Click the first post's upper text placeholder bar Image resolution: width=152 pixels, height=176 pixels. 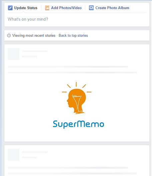tap(68, 67)
